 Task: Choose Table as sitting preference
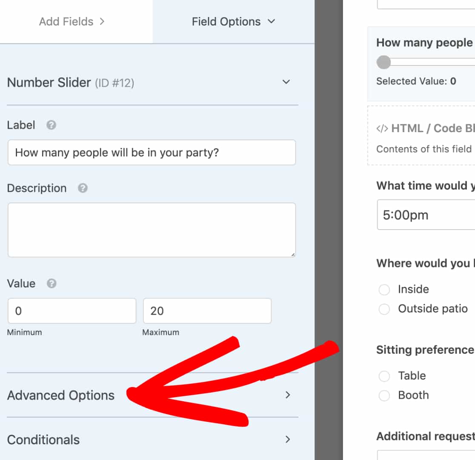point(384,376)
